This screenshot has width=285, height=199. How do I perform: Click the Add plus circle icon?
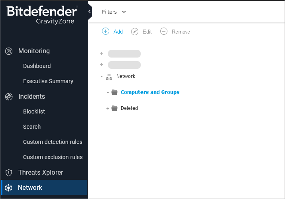coord(106,32)
